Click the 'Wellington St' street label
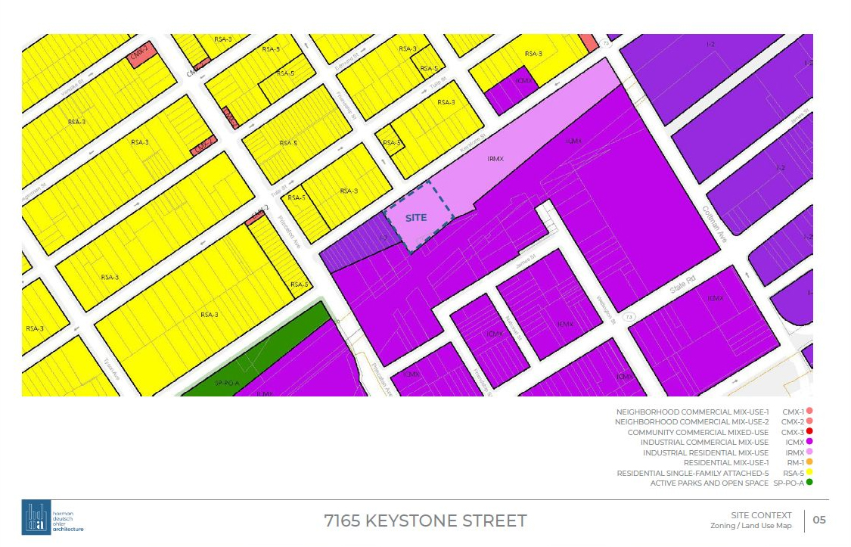Viewport: 851px width, 547px height. point(606,310)
